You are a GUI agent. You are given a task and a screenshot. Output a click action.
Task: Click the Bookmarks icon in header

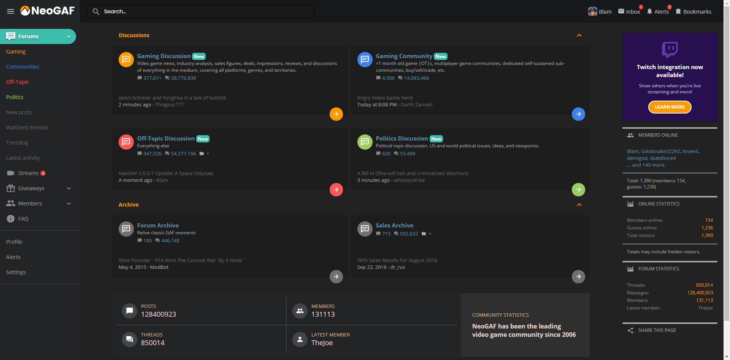[x=678, y=11]
